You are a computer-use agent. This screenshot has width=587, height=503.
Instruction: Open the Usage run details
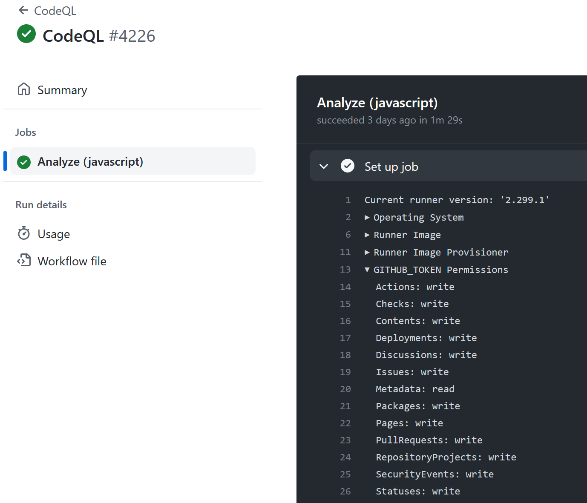coord(54,234)
